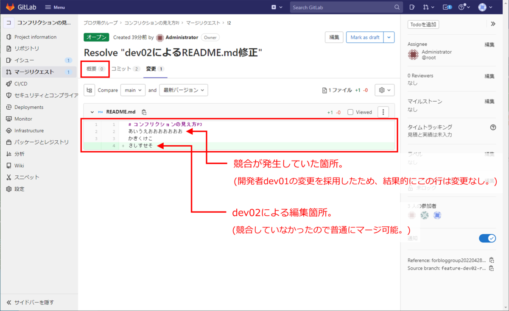This screenshot has width=509, height=311.
Task: Open the merge requests dropdown in the top bar
Action: 428,7
